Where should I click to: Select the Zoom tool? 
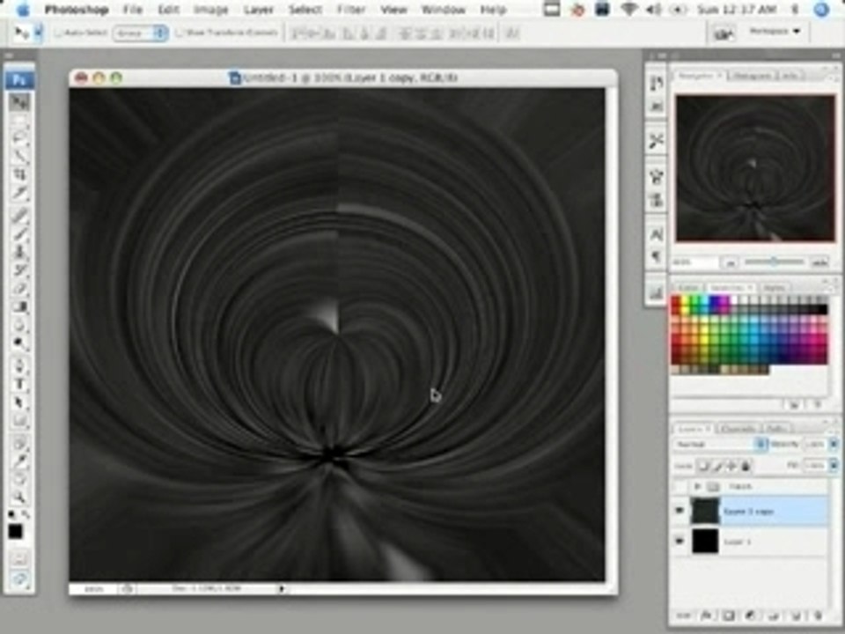coord(20,497)
